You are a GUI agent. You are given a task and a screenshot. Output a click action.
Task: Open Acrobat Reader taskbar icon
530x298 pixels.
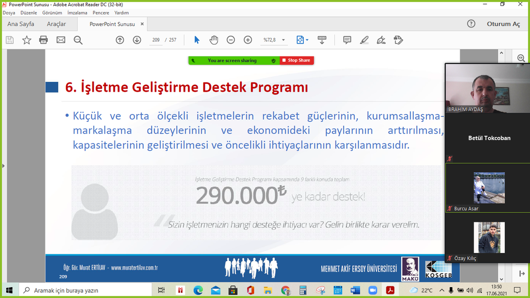(x=390, y=290)
